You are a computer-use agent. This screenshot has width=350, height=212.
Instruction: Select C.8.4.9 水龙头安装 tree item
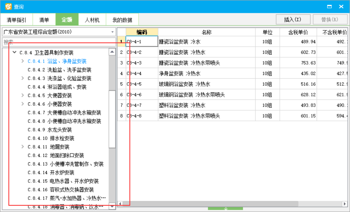click(50, 130)
